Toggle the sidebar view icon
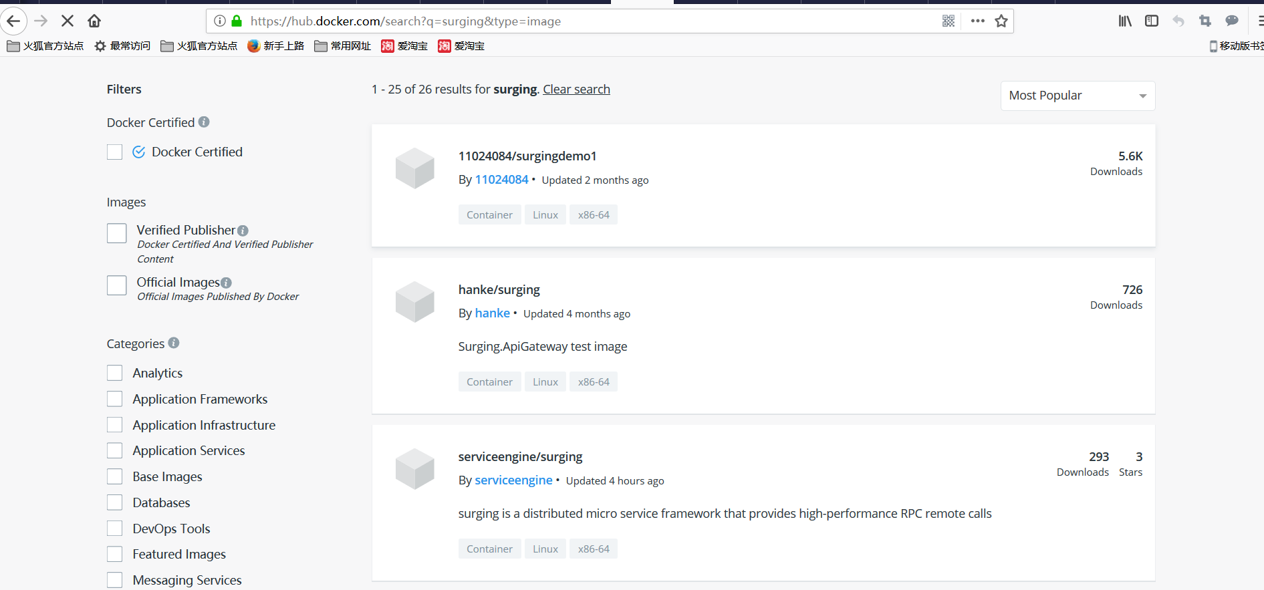Image resolution: width=1264 pixels, height=590 pixels. (x=1152, y=21)
